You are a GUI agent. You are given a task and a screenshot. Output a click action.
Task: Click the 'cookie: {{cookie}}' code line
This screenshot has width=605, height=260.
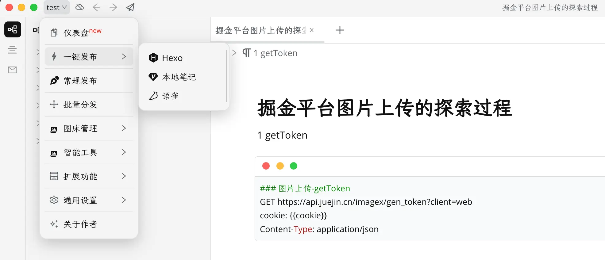tap(294, 216)
